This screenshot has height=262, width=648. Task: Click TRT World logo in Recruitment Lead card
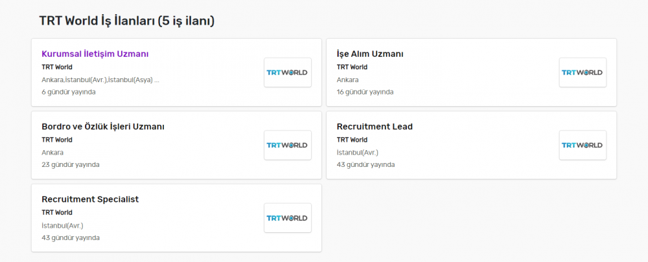tap(583, 146)
